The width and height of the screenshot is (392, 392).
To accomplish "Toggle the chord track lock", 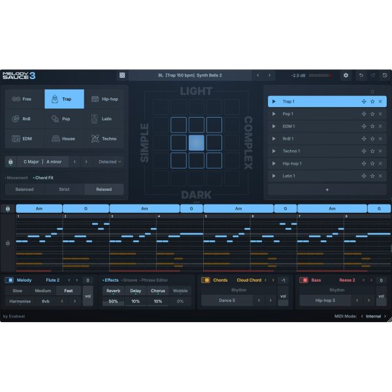I will tap(8, 208).
